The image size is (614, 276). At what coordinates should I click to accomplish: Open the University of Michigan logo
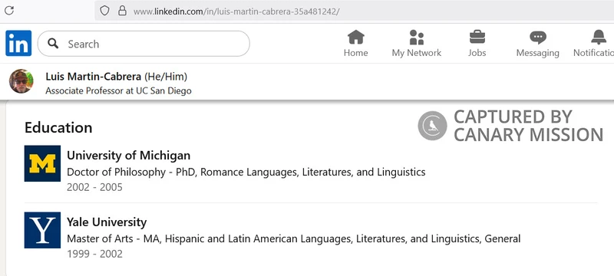(x=42, y=163)
